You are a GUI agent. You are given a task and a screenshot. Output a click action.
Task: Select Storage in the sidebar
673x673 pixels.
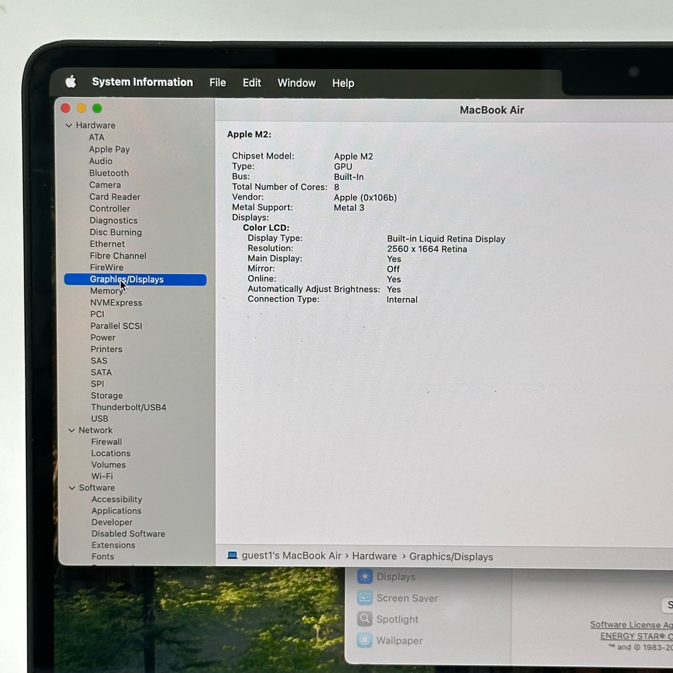(x=107, y=395)
